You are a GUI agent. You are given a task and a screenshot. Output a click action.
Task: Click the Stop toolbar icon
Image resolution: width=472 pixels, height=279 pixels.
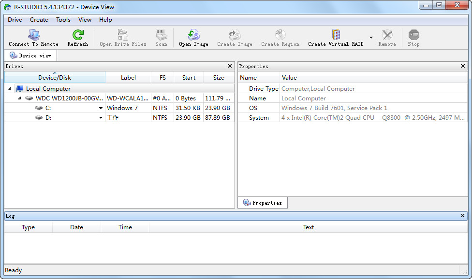pyautogui.click(x=414, y=35)
